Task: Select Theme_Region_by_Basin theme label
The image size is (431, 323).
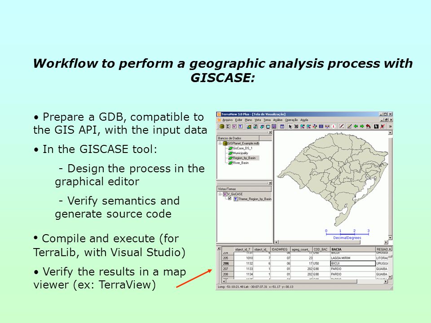Action: tap(255, 199)
